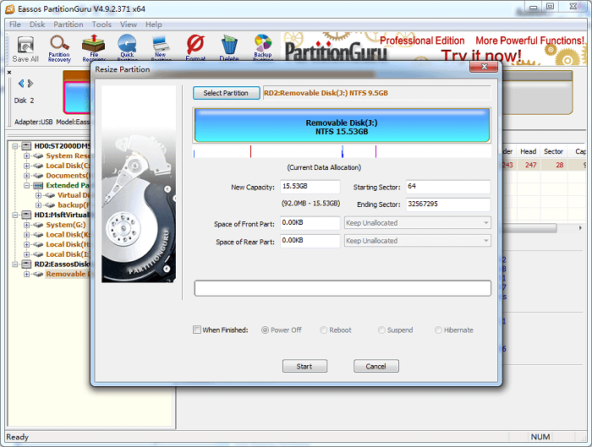Close the Resize Partition dialog
This screenshot has height=447, width=592.
tap(484, 67)
